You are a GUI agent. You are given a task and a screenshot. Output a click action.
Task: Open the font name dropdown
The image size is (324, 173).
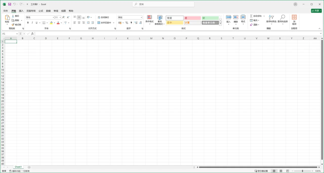[x=53, y=17]
